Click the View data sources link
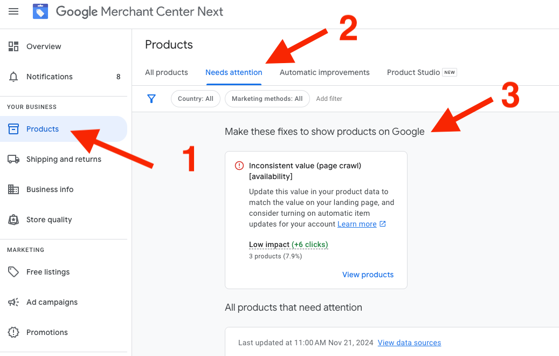Viewport: 559px width, 356px height. point(409,343)
